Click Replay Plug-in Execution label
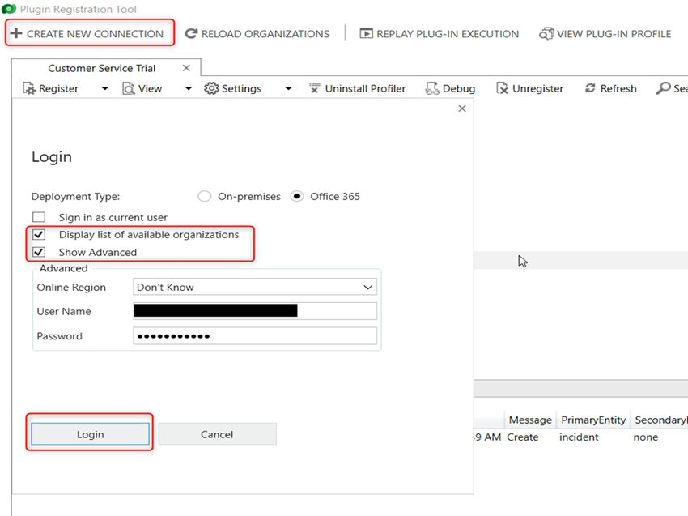Screen dimensions: 688x516 448,34
